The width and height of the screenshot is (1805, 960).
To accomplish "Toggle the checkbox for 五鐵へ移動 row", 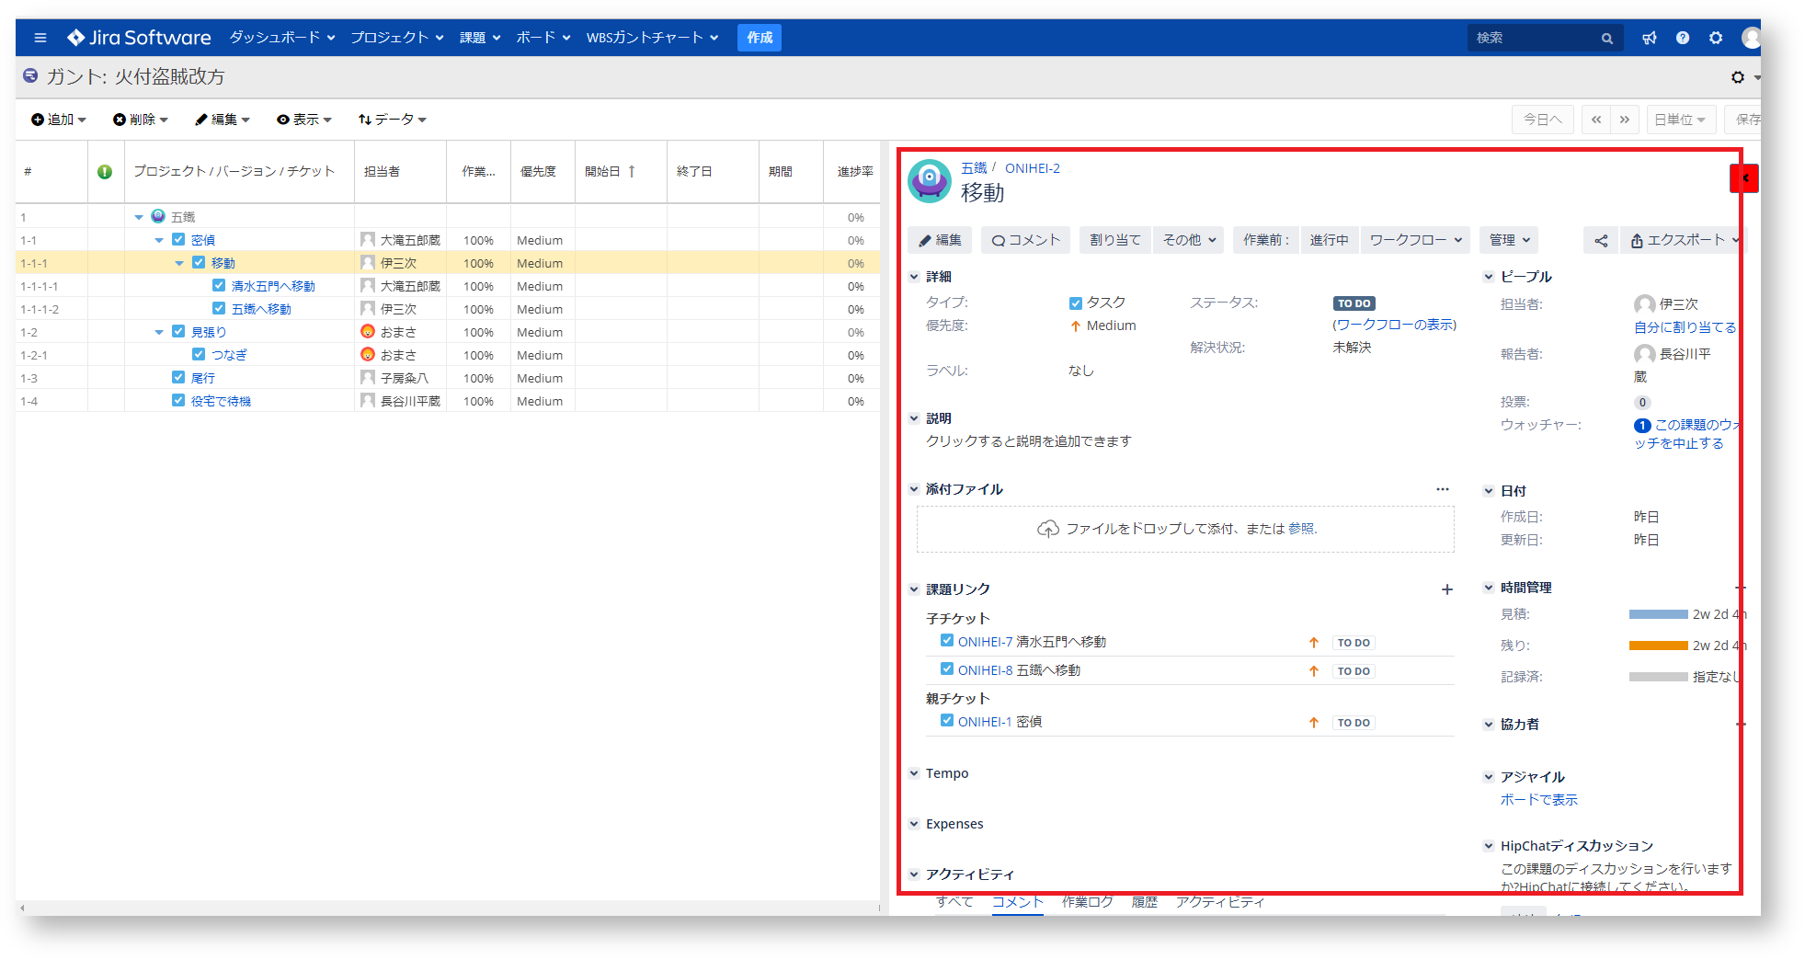I will click(x=219, y=308).
